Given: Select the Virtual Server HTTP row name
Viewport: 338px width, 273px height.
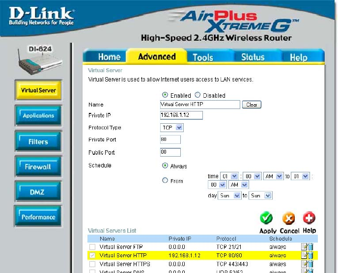Looking at the screenshot, I should [x=123, y=255].
